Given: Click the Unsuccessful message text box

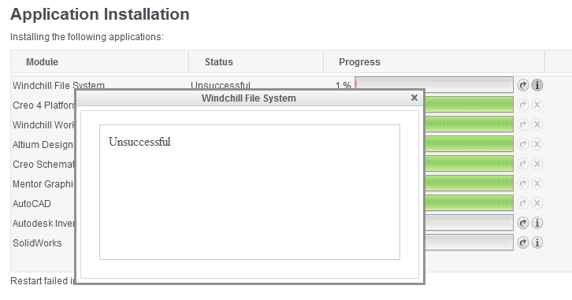Looking at the screenshot, I should click(250, 192).
